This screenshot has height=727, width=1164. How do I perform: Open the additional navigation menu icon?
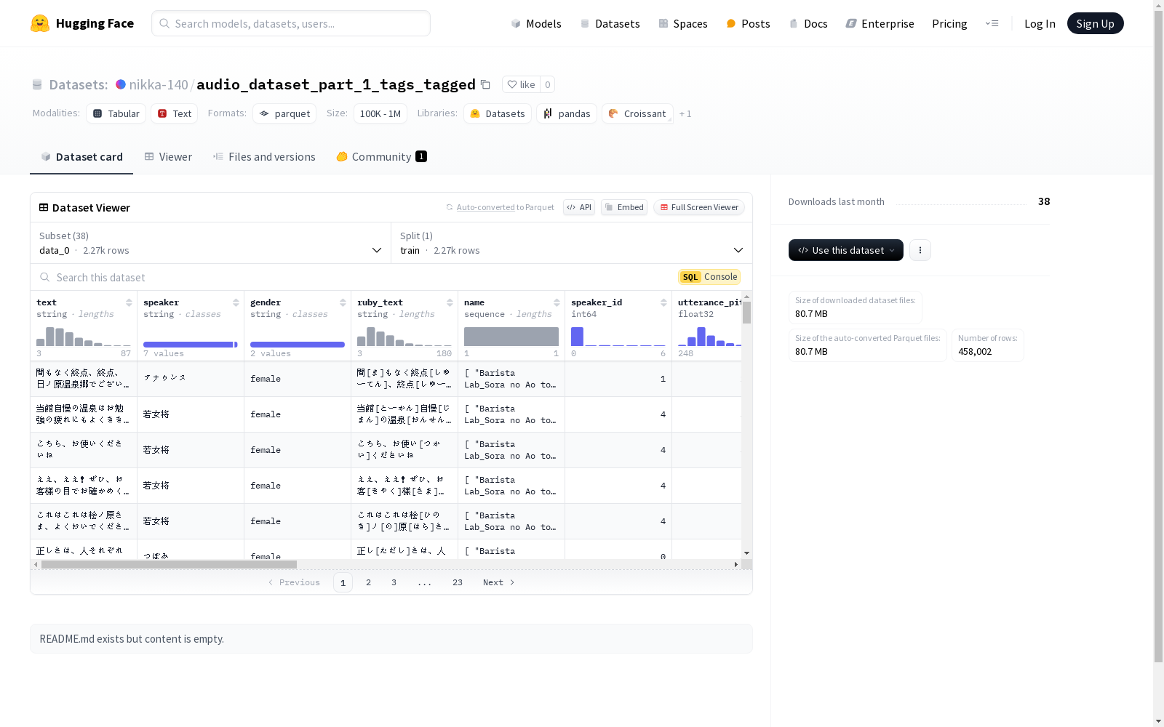coord(992,23)
